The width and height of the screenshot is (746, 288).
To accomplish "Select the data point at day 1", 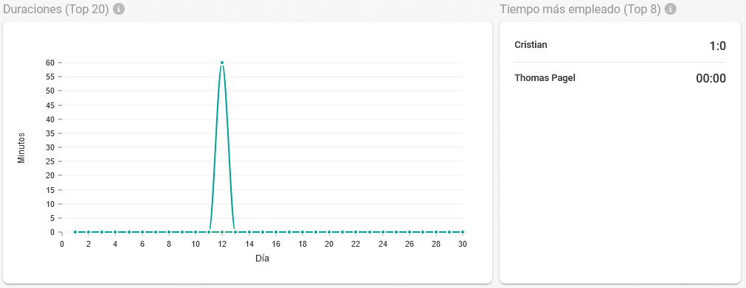I will (75, 233).
